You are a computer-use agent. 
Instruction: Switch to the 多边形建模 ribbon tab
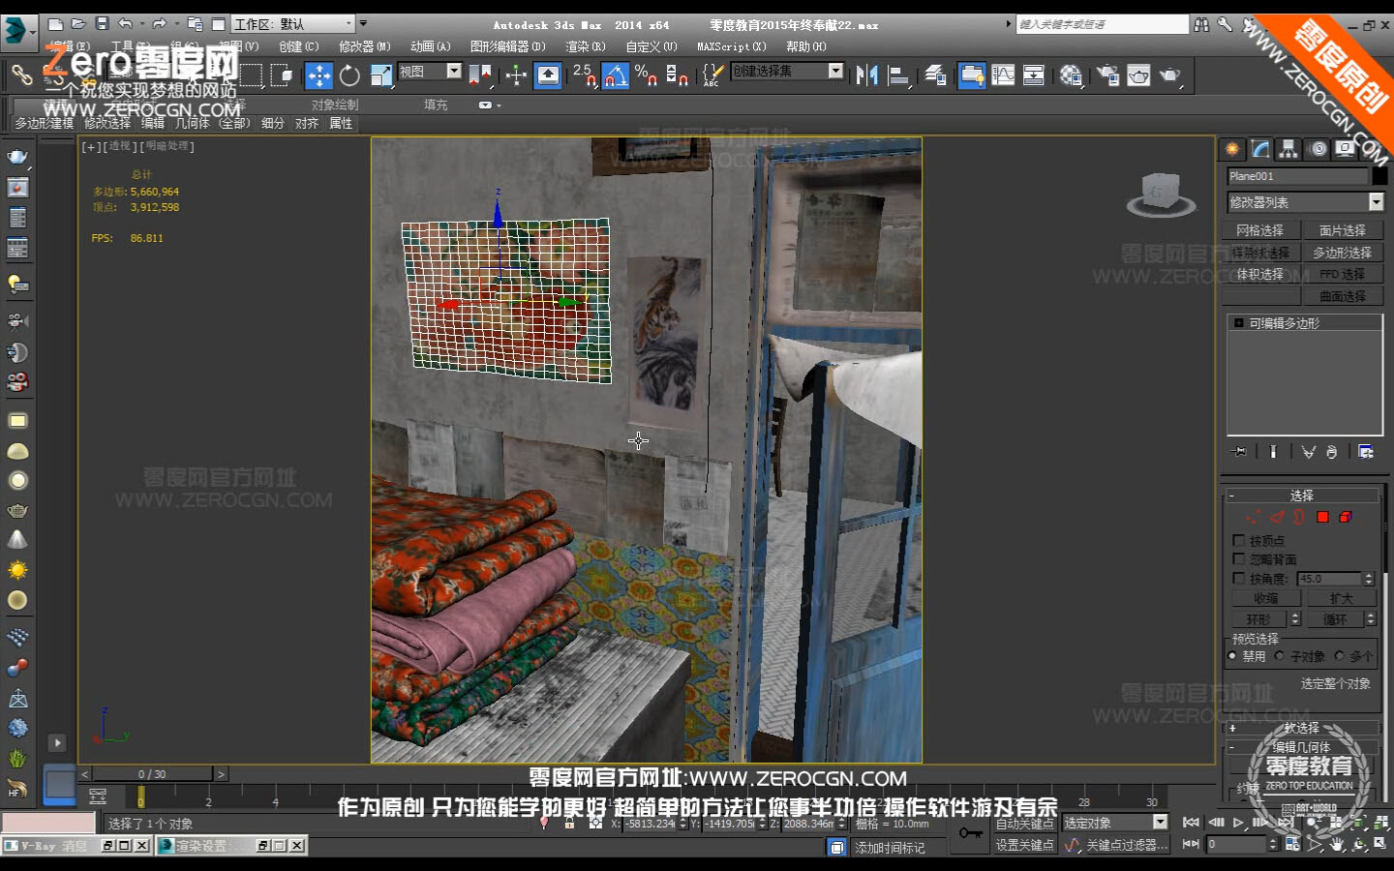(45, 123)
